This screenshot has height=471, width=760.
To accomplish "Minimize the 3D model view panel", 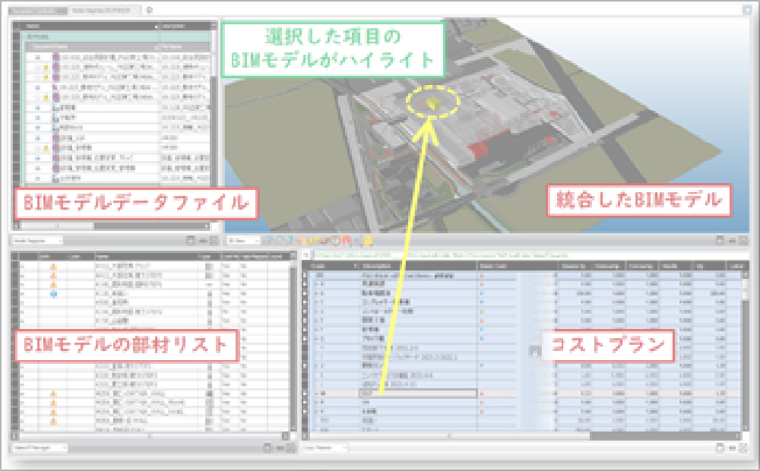I will pyautogui.click(x=733, y=240).
